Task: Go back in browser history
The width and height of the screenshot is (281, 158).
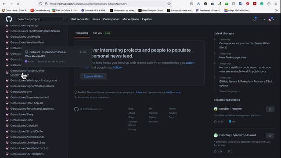Action: click(4, 4)
